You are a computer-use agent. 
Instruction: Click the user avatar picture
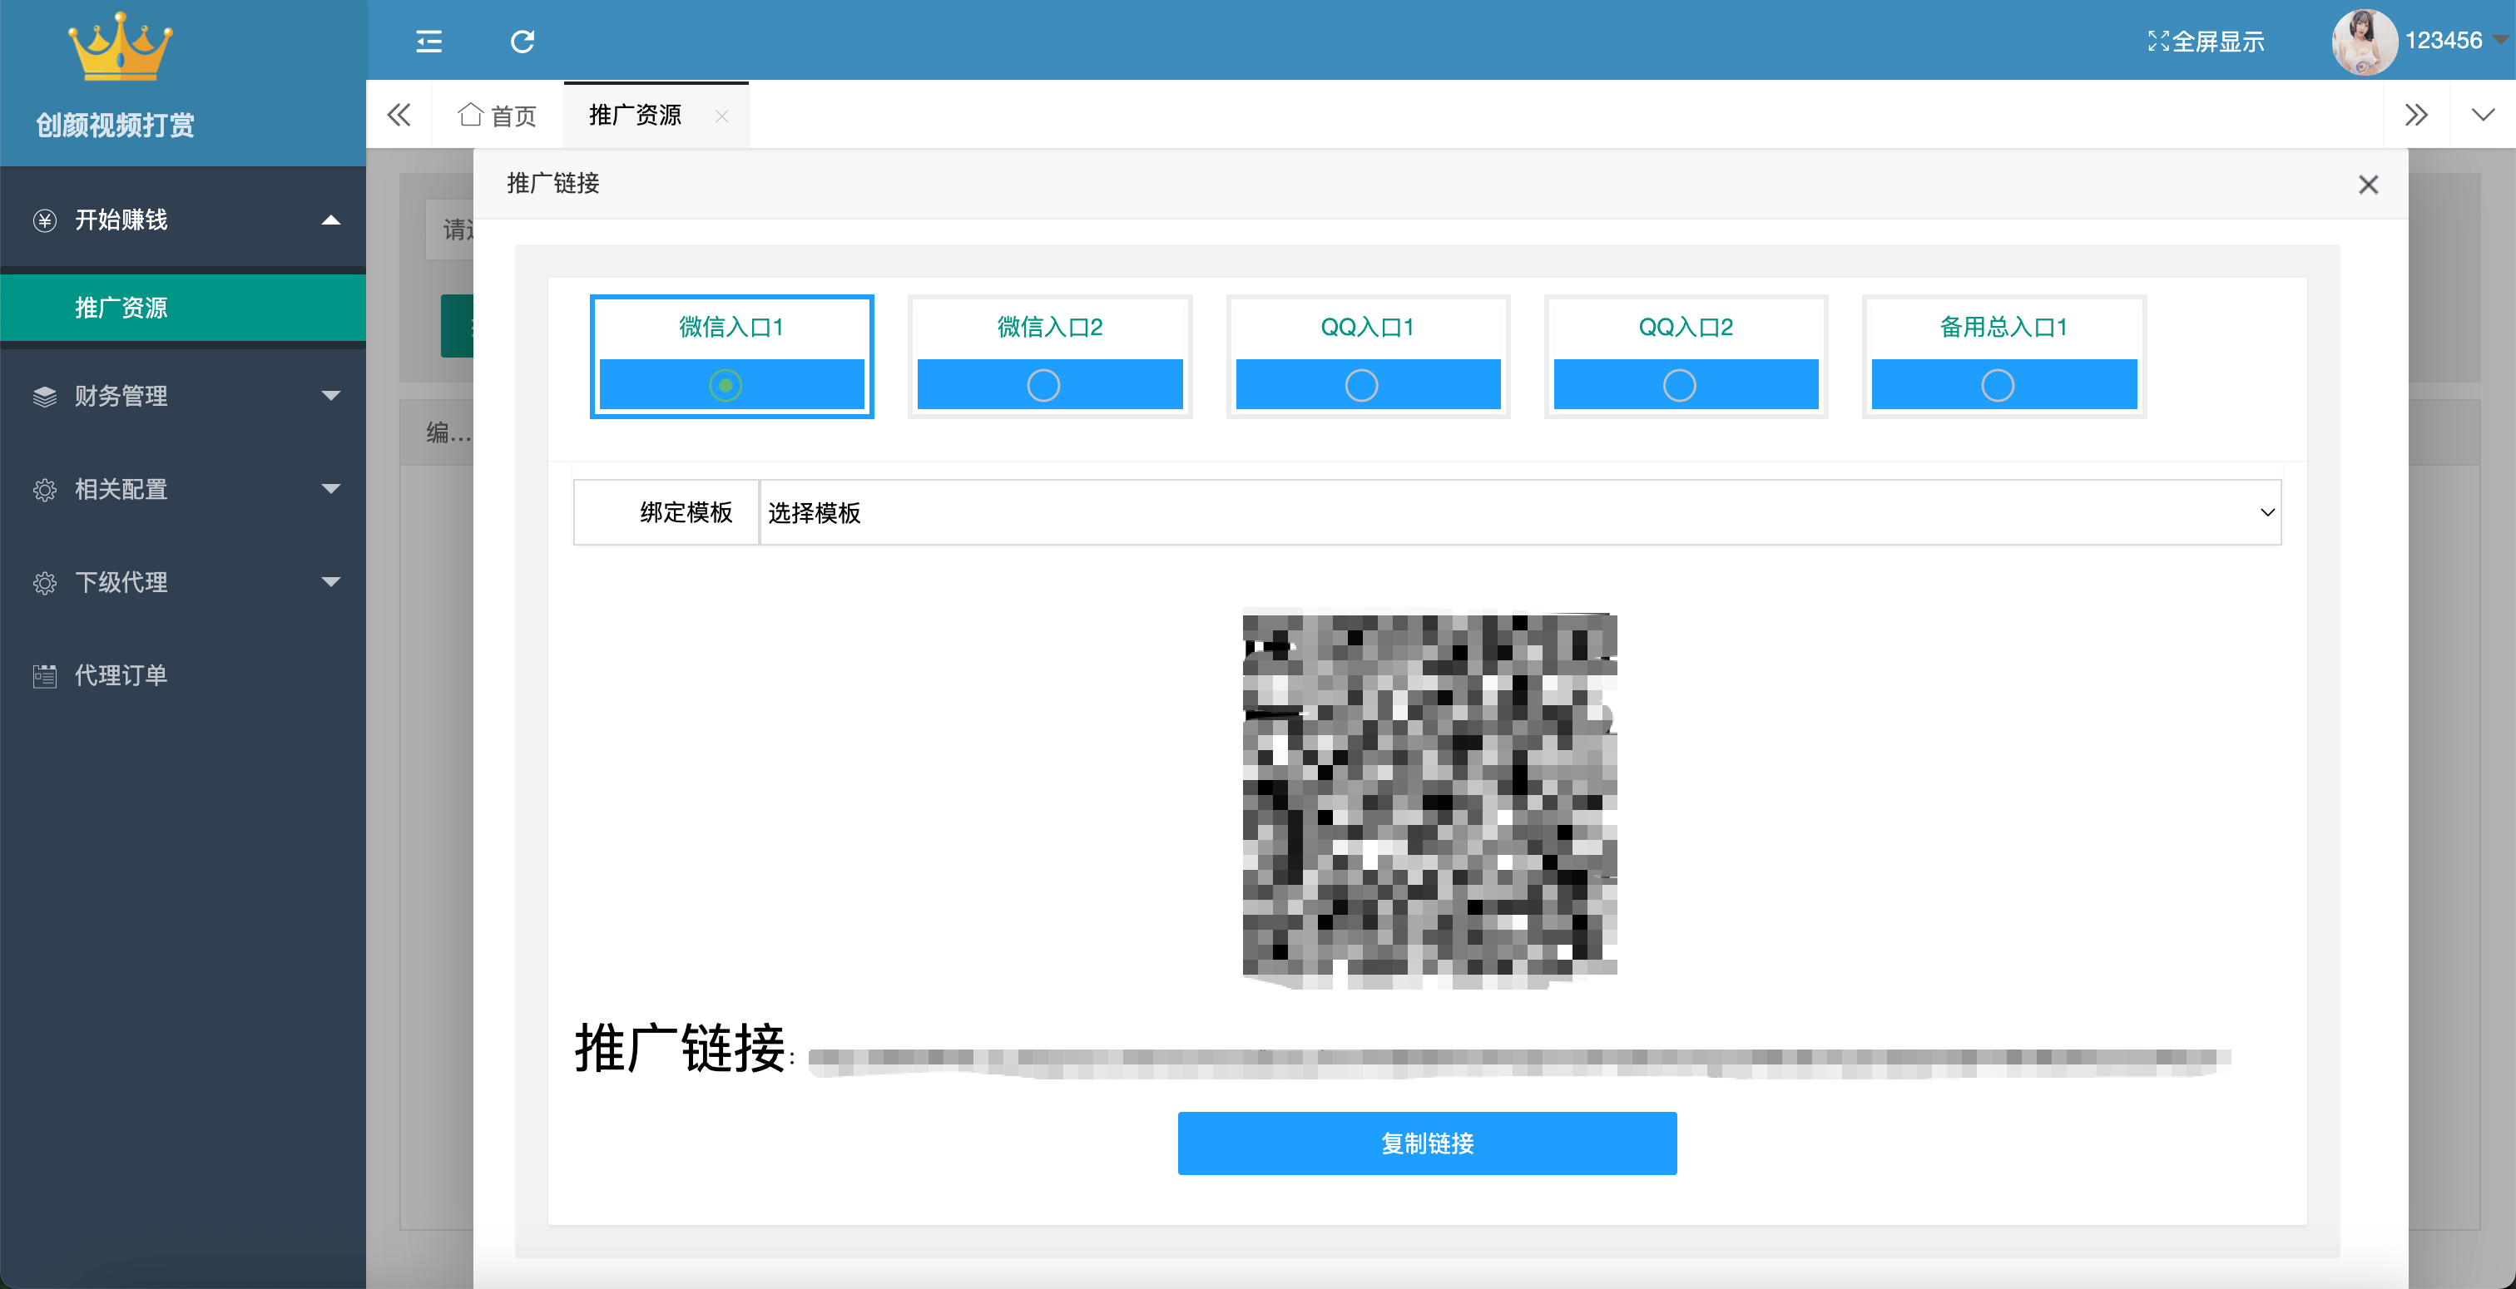tap(2364, 41)
